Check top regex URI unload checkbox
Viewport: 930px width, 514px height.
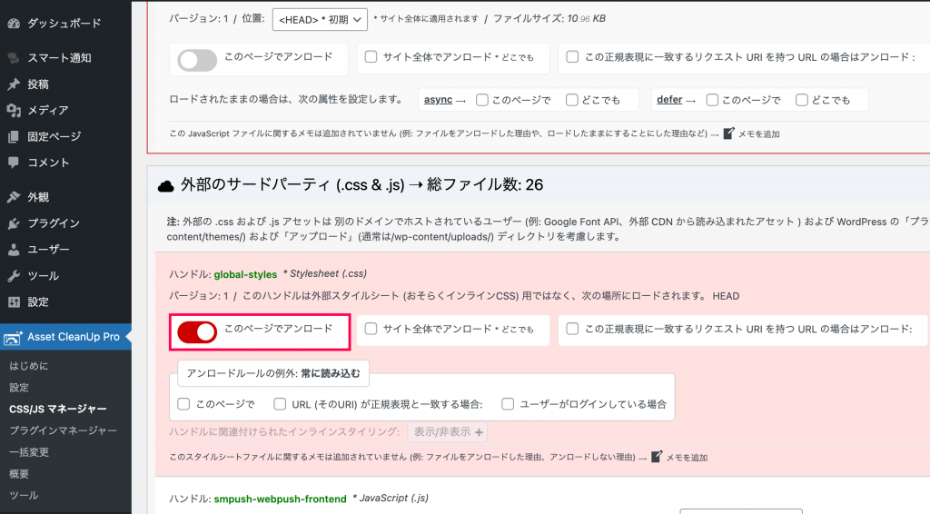[572, 57]
